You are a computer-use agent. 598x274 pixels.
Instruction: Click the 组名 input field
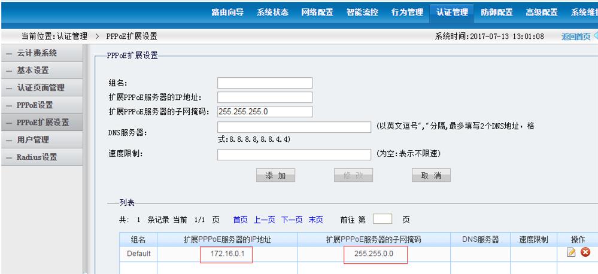click(x=265, y=83)
